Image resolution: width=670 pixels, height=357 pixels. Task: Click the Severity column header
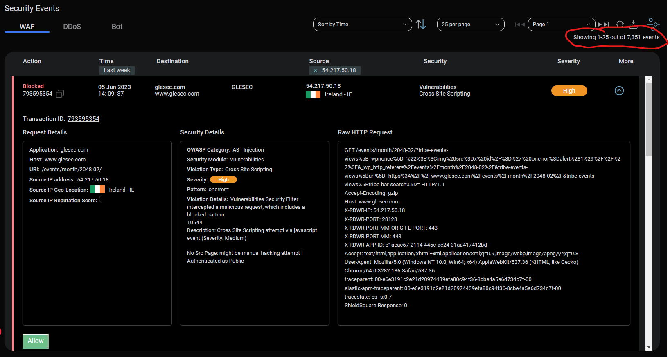(568, 61)
